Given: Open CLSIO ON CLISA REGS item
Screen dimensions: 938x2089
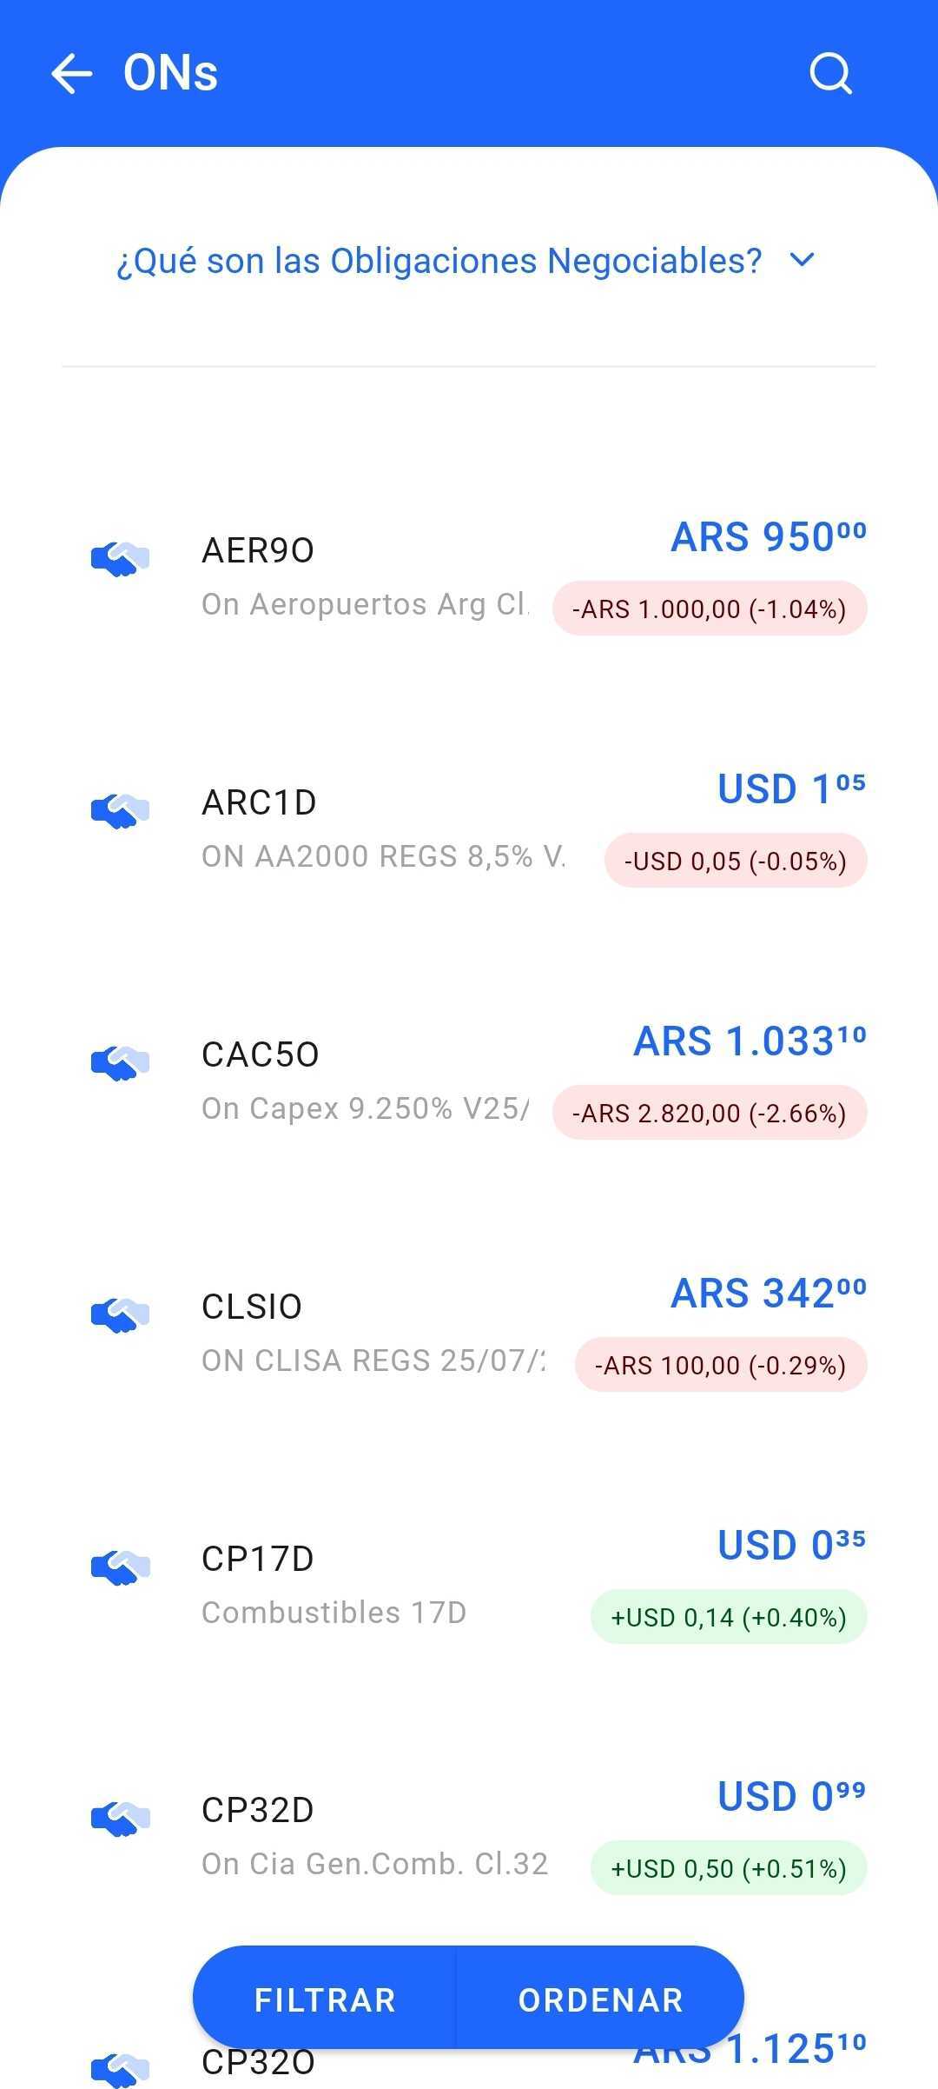Looking at the screenshot, I should [469, 1332].
